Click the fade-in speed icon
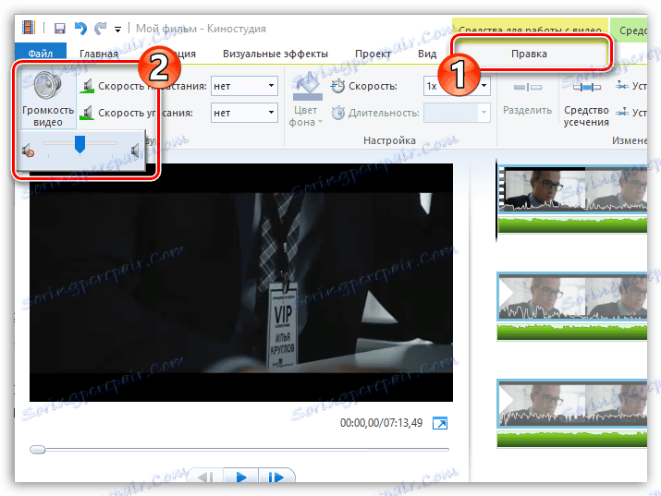 pyautogui.click(x=87, y=86)
